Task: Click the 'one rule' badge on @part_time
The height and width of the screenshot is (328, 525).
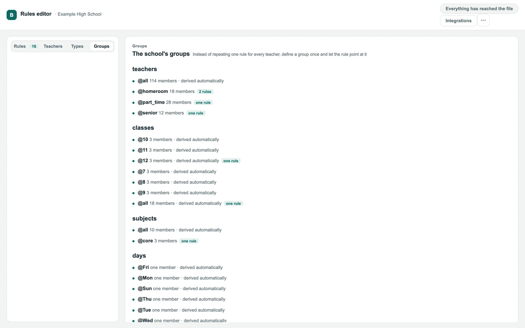Action: [x=203, y=103]
